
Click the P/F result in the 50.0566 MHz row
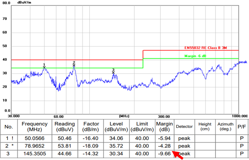point(242,138)
